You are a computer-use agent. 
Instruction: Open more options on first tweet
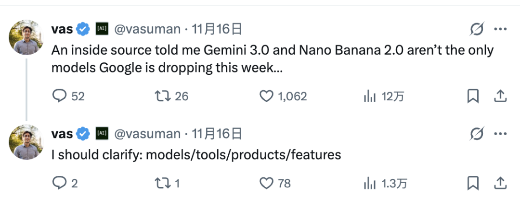coord(500,29)
